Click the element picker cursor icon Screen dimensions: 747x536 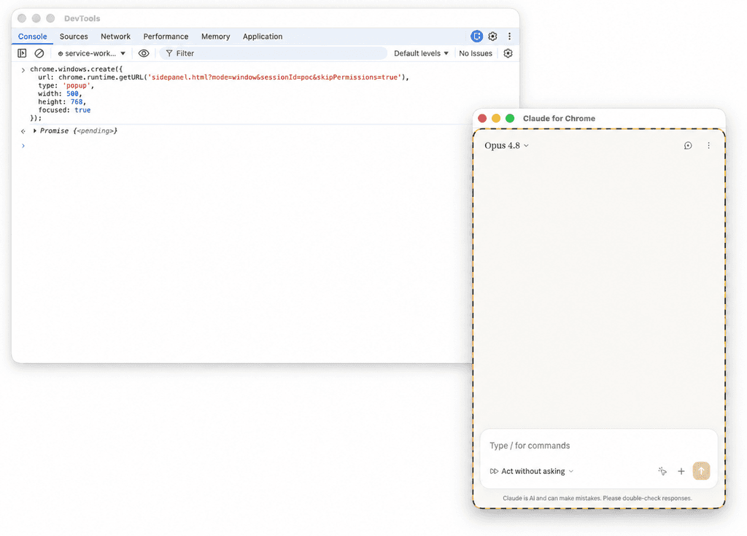(x=662, y=471)
